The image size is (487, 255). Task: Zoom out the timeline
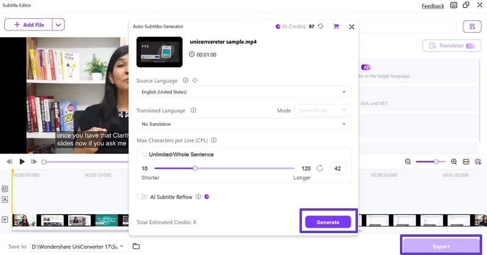[408, 161]
